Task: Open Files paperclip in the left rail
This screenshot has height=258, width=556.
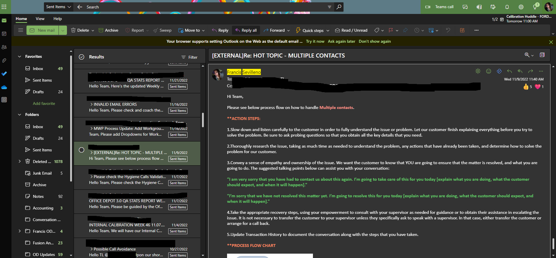Action: [4, 60]
